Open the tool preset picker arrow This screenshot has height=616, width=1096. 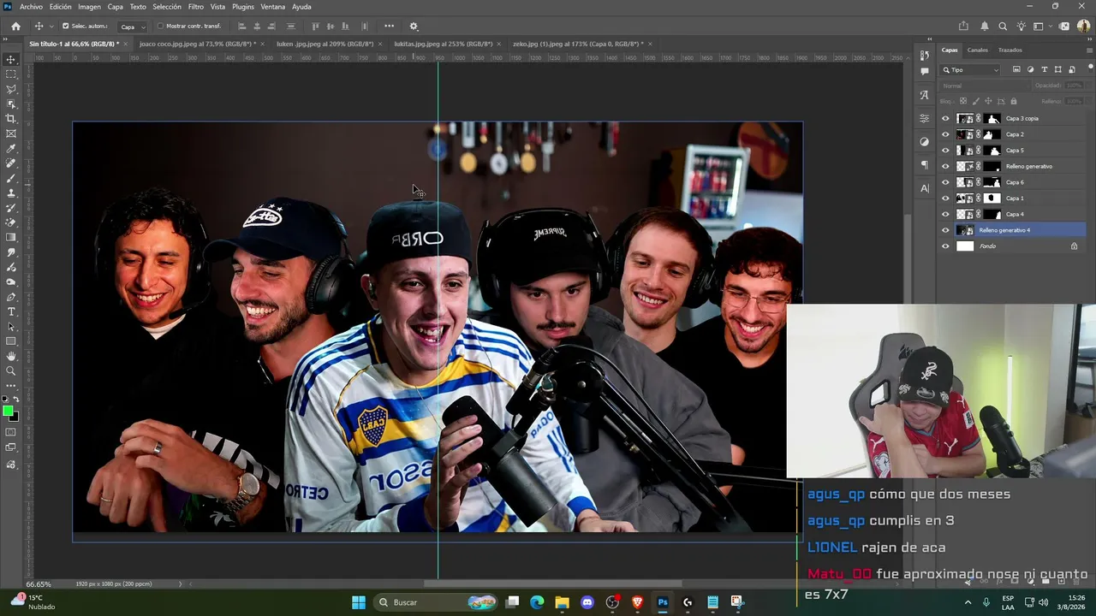coord(51,27)
